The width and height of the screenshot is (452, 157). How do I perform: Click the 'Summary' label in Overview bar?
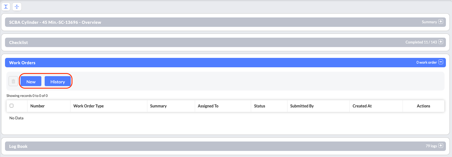tap(429, 22)
